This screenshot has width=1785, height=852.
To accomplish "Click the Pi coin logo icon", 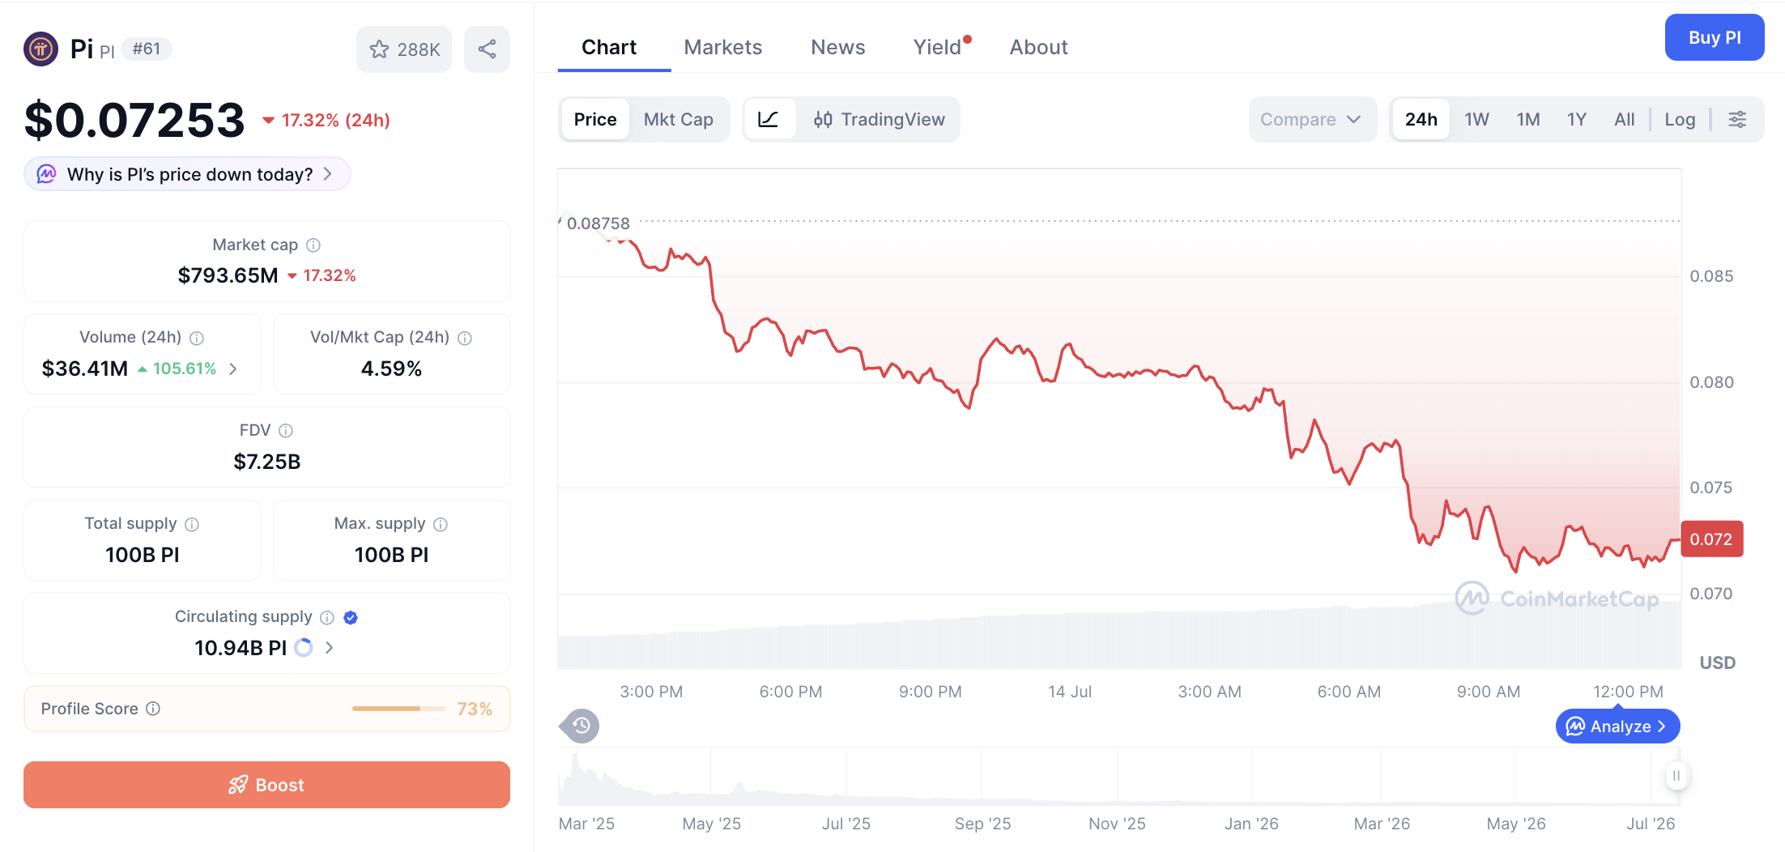I will (x=40, y=49).
